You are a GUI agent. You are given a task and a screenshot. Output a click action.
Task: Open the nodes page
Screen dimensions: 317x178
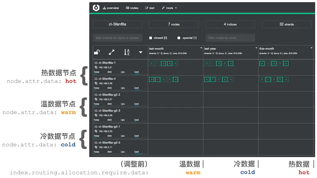(x=132, y=8)
